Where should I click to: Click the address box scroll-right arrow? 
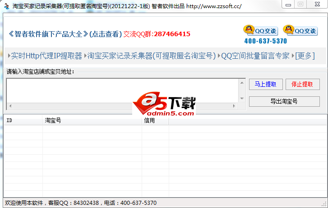[x=234, y=106]
